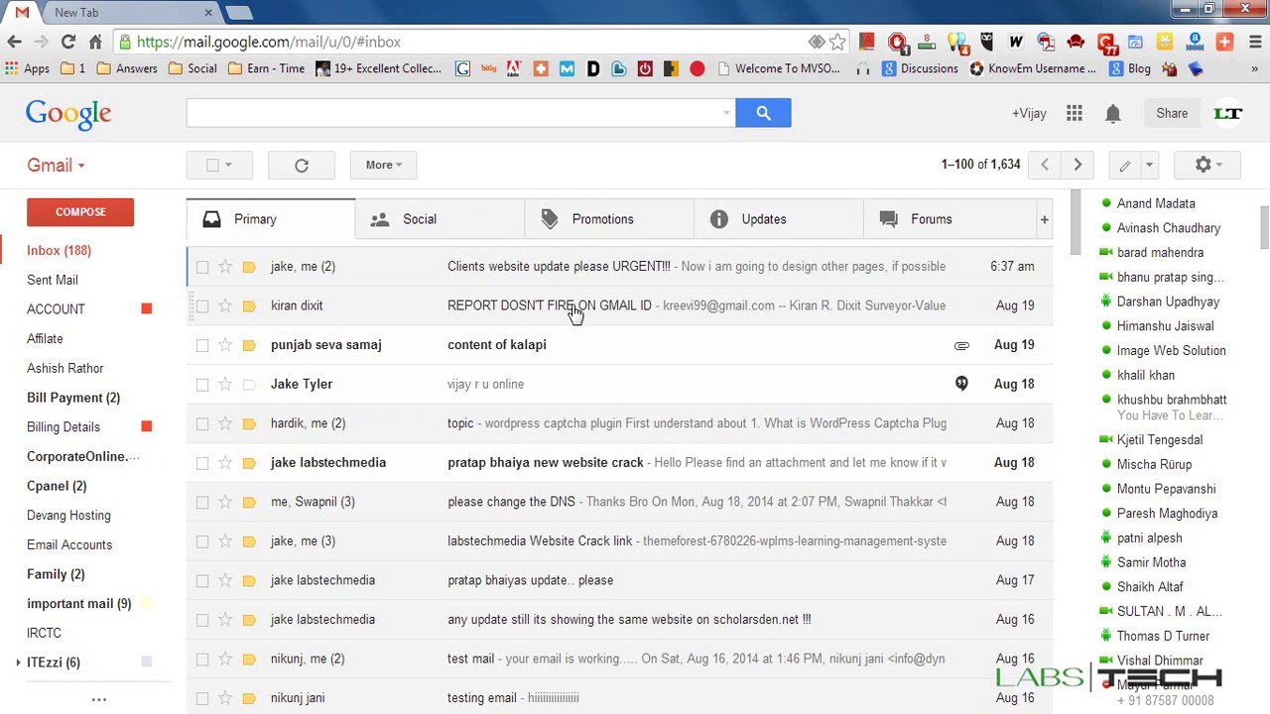Bookmark this page with the address bar star
The width and height of the screenshot is (1270, 714).
point(837,42)
